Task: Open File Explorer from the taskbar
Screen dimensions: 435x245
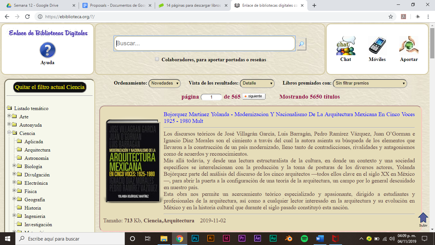Action: [x=164, y=238]
